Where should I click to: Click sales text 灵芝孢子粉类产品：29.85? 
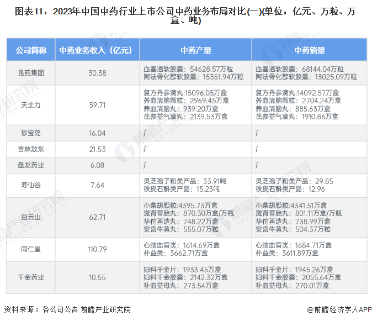pyautogui.click(x=294, y=181)
